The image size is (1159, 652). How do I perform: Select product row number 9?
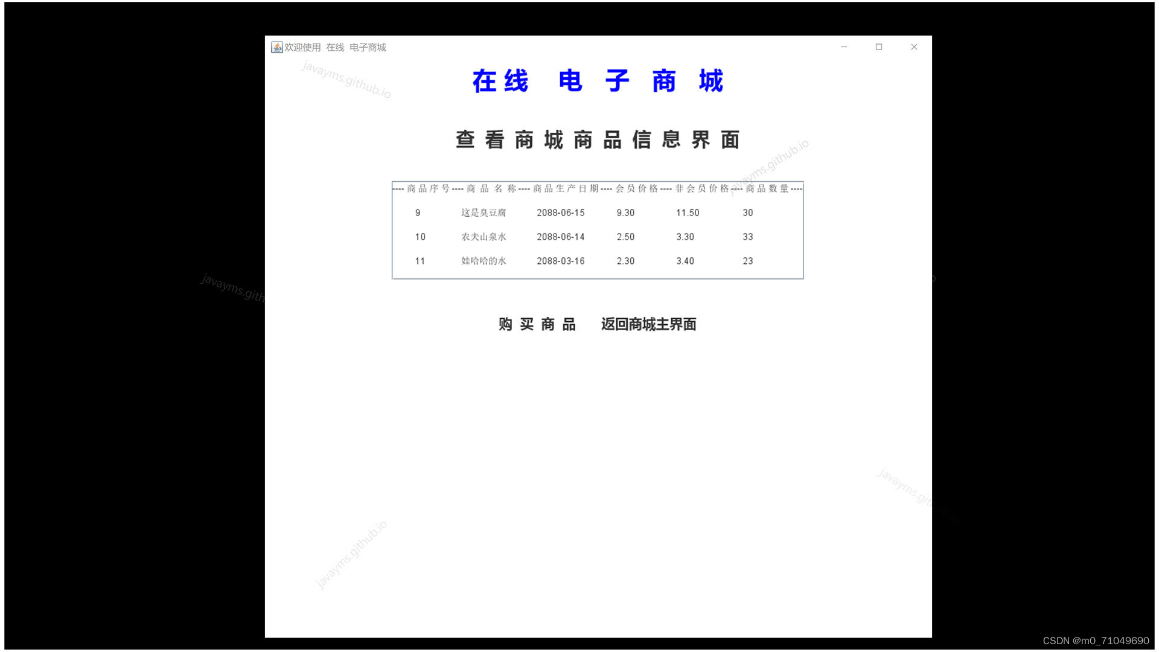point(418,213)
